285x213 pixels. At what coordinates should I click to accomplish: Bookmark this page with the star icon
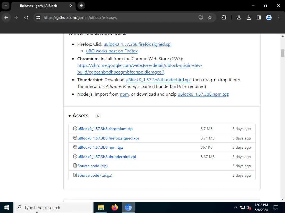pyautogui.click(x=210, y=17)
